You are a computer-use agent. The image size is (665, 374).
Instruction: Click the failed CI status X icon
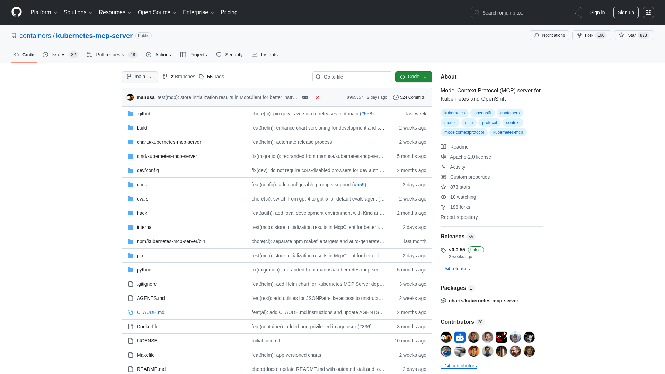(x=318, y=97)
